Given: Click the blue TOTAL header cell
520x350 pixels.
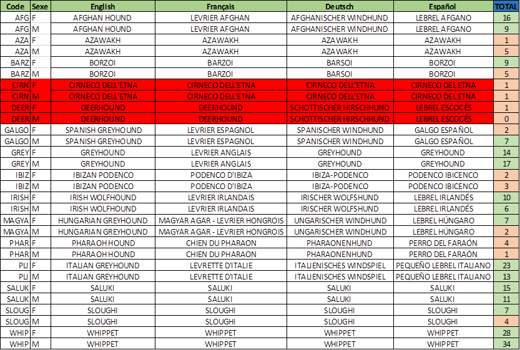Looking at the screenshot, I should pyautogui.click(x=506, y=6).
